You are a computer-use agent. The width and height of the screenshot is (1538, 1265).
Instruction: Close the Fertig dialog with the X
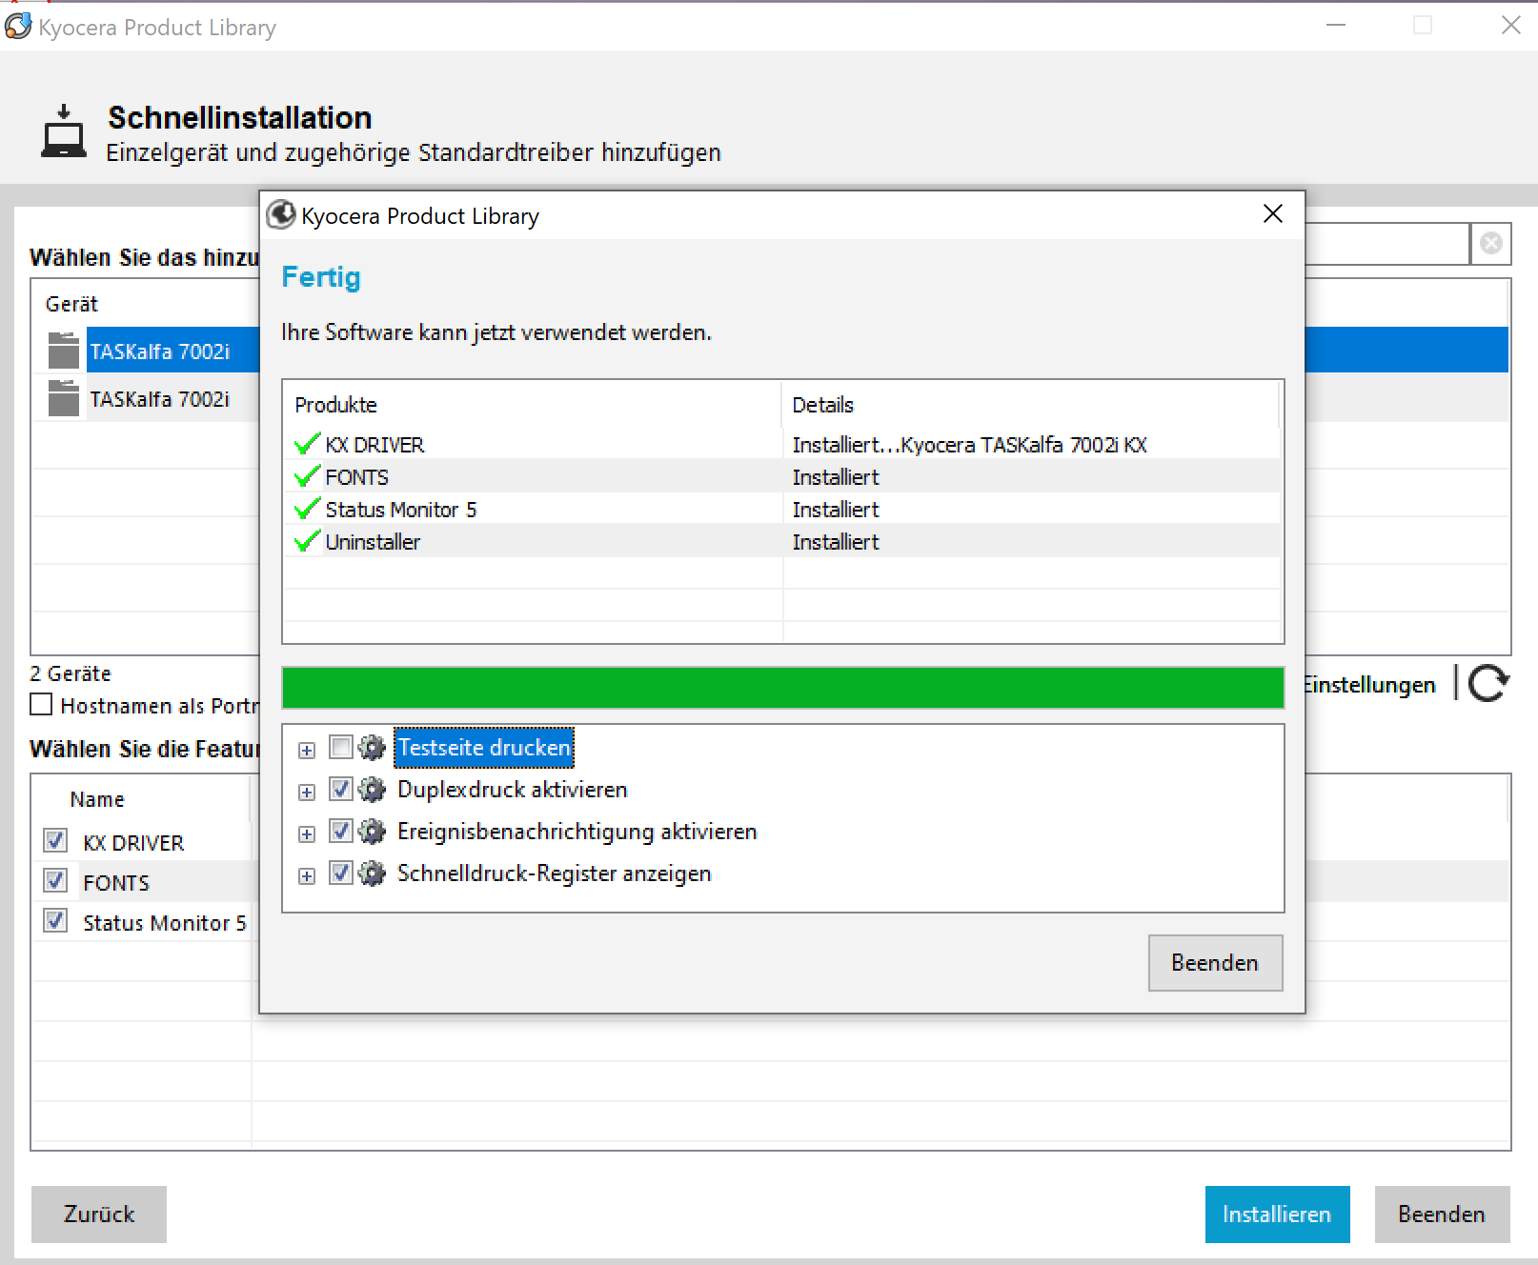tap(1273, 214)
